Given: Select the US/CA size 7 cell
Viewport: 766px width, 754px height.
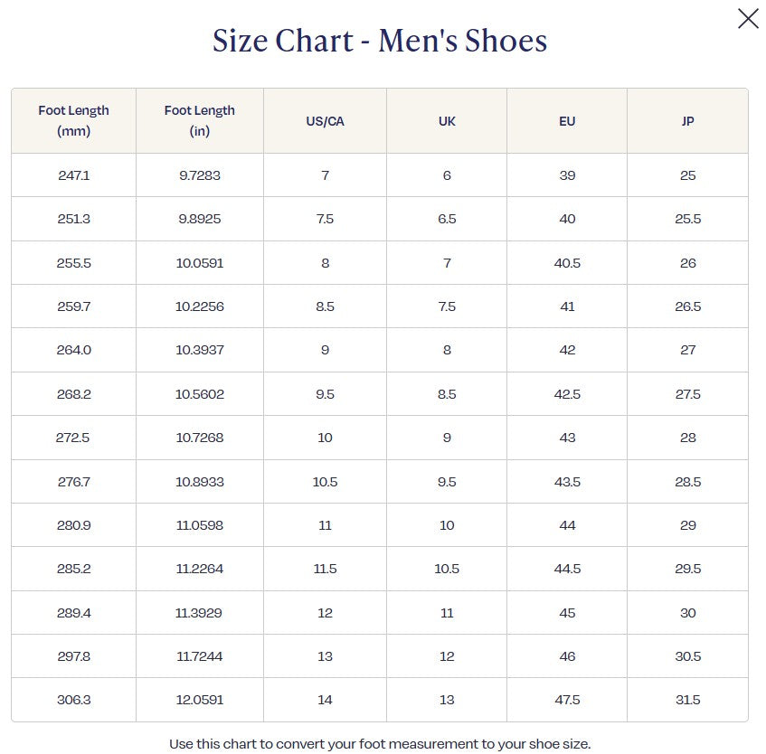Looking at the screenshot, I should [325, 175].
